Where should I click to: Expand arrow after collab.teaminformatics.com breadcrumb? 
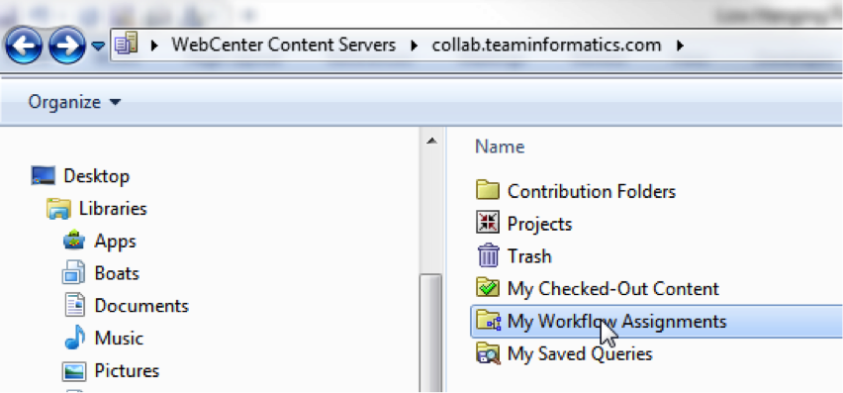click(680, 46)
